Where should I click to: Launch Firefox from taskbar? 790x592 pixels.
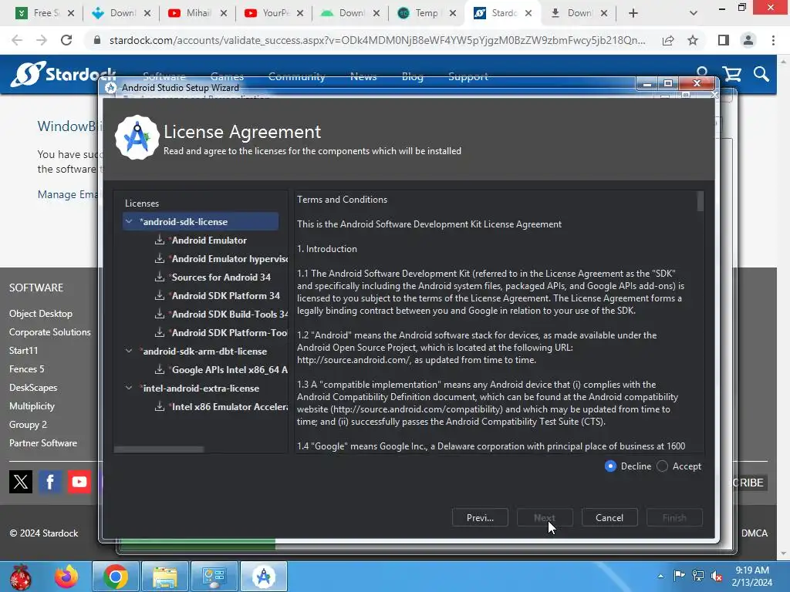[66, 577]
